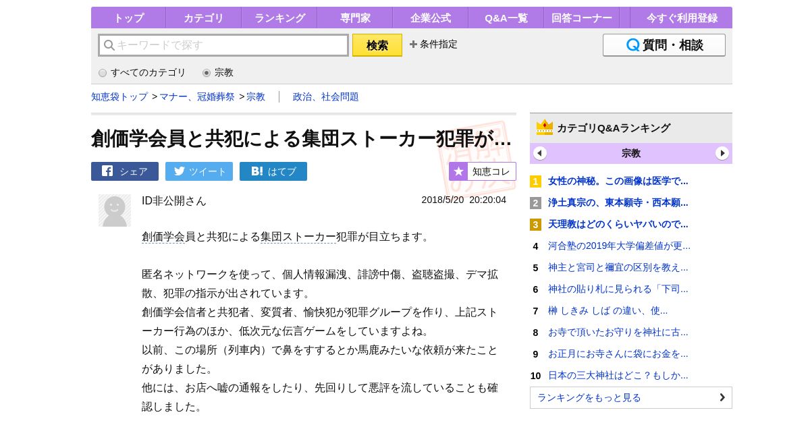
Task: Open the ランキング navigation tab
Action: [279, 18]
